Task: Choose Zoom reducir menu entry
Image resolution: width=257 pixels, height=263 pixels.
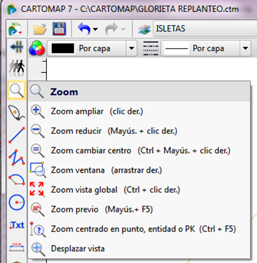Action: pyautogui.click(x=139, y=131)
